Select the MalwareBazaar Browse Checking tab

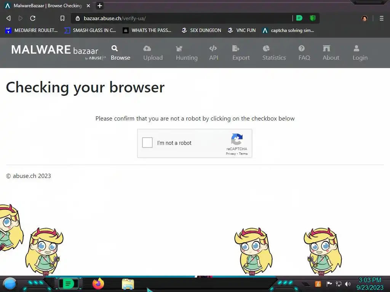click(47, 6)
